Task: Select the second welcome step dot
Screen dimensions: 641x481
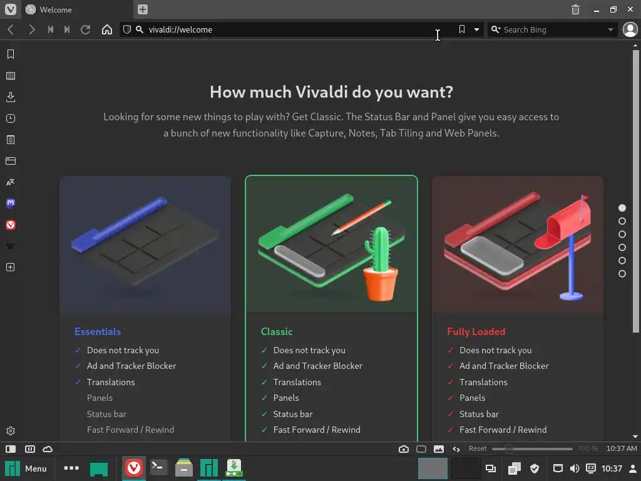Action: tap(622, 221)
